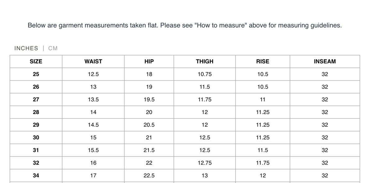
Task: Click the WAIST column header
Action: coord(93,62)
